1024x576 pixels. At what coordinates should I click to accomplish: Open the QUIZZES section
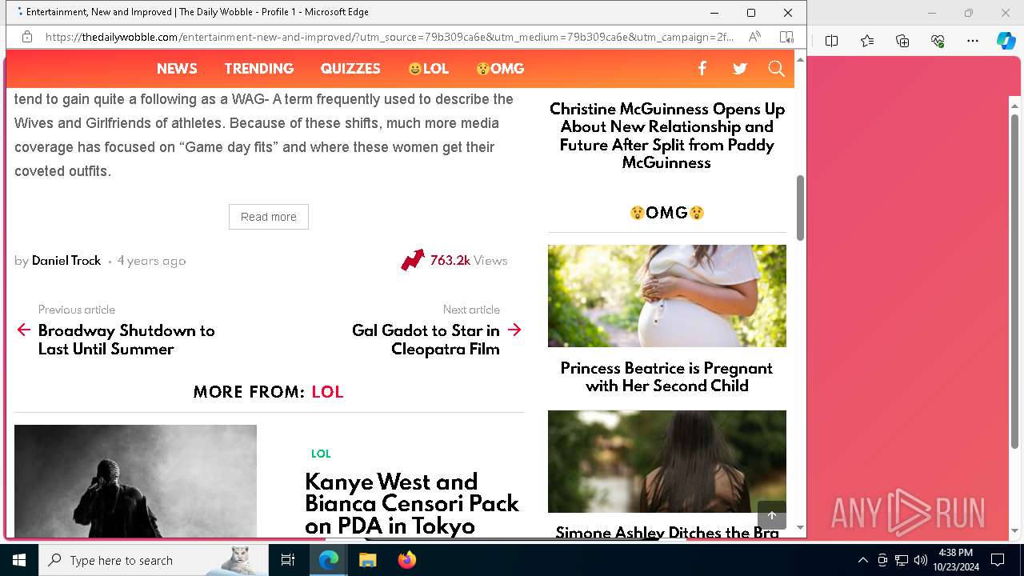(x=350, y=69)
